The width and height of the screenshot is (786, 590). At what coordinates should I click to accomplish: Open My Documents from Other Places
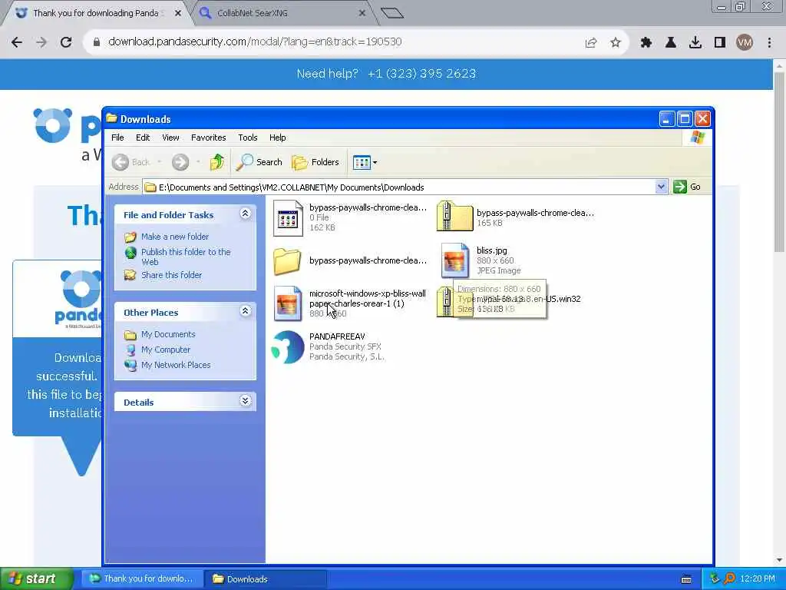click(168, 334)
